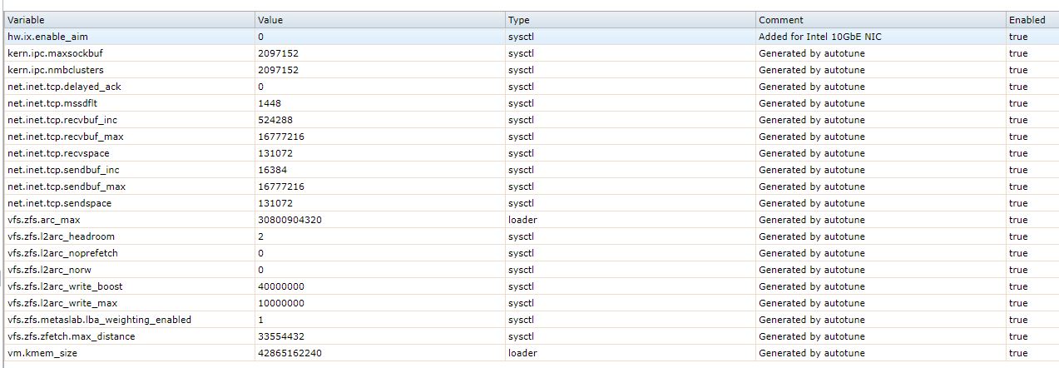The height and width of the screenshot is (368, 1059).
Task: Select vfs.zfs.l2arc_write_boost row
Action: 532,286
